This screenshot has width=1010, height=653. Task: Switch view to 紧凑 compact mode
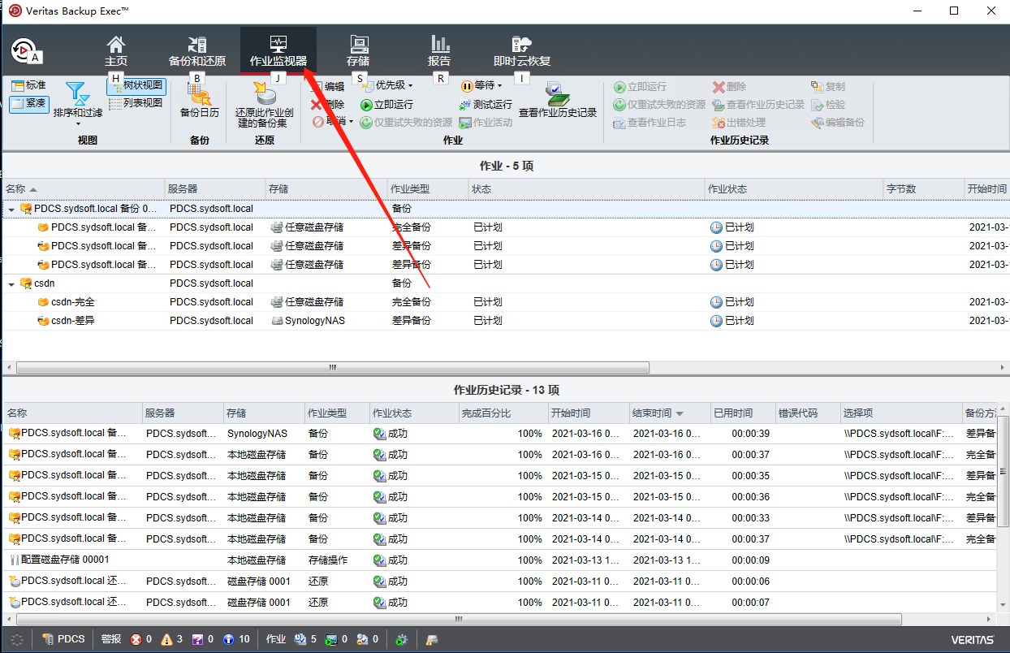point(29,104)
